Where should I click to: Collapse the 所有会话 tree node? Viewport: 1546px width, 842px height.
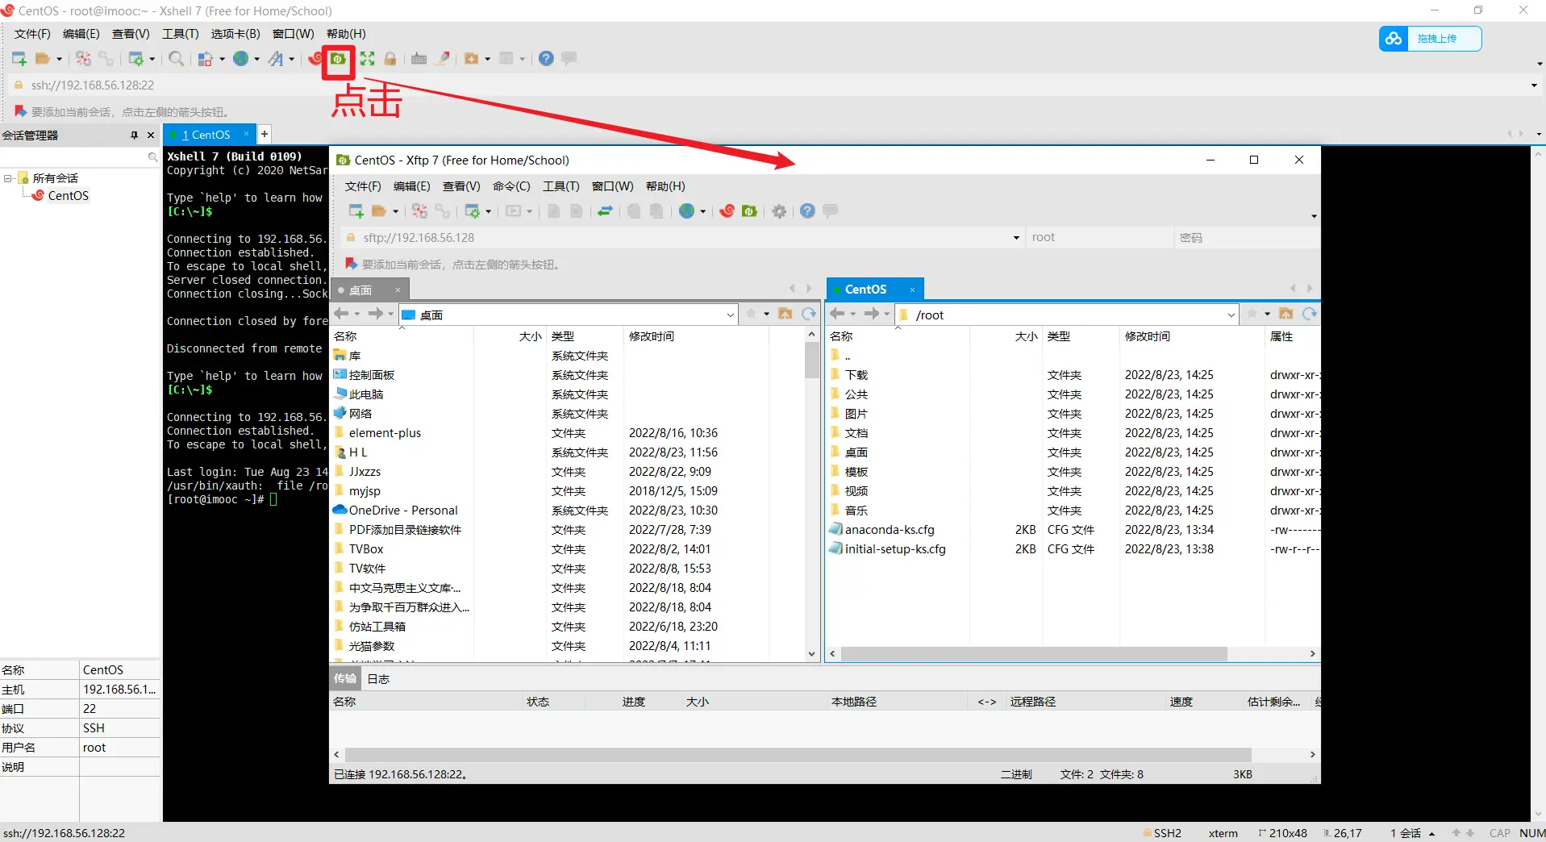tap(8, 178)
